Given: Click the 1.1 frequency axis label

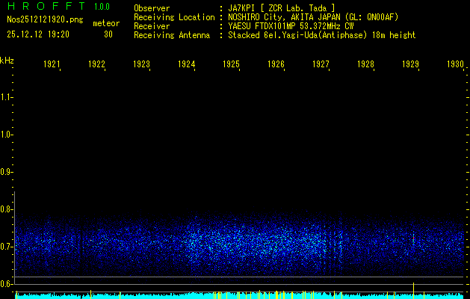Looking at the screenshot, I should 7,97.
